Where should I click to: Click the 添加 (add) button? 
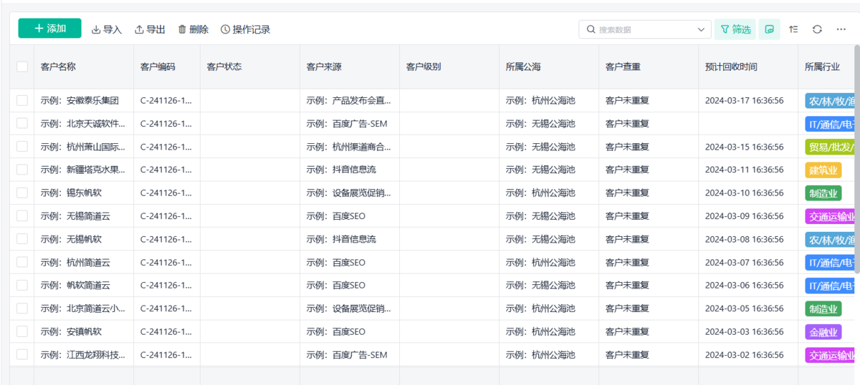click(x=49, y=29)
